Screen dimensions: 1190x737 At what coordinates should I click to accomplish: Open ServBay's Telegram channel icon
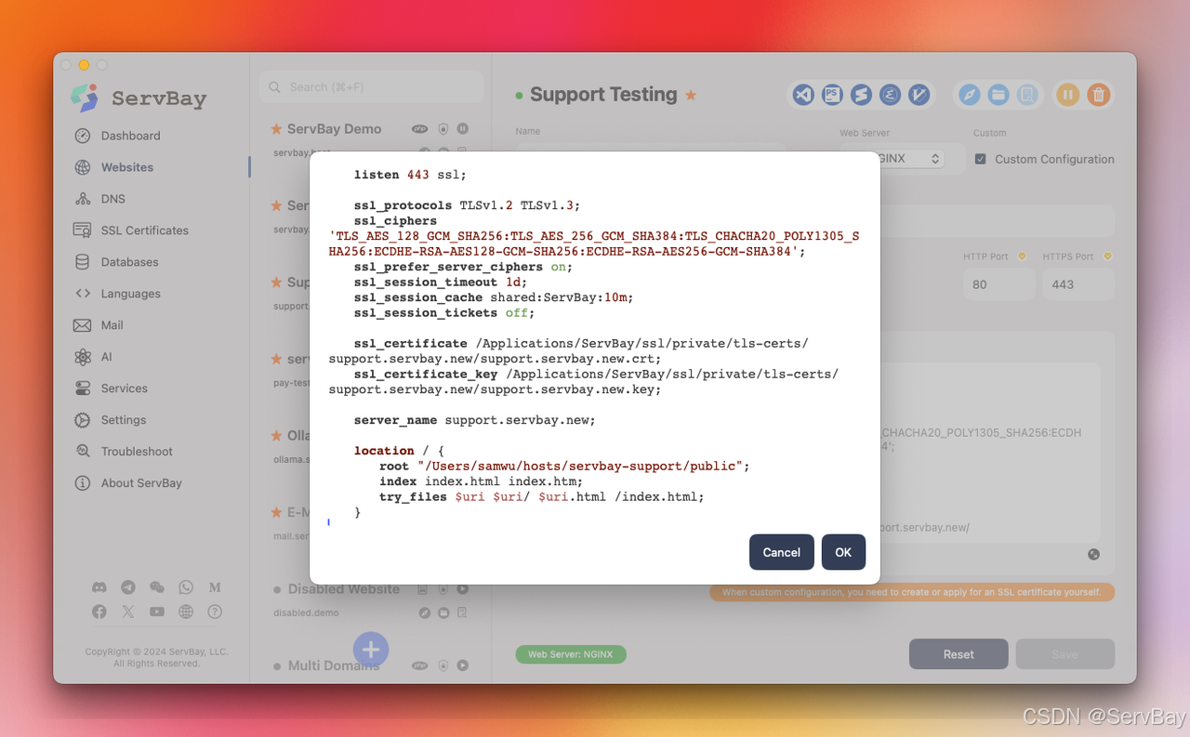tap(128, 587)
